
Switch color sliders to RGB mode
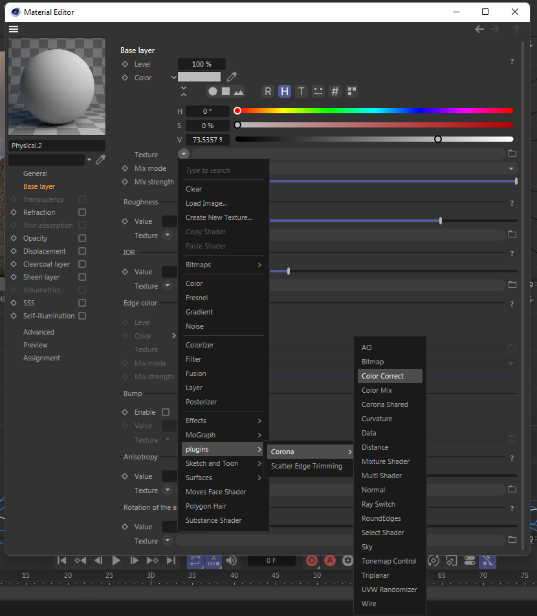[x=268, y=91]
